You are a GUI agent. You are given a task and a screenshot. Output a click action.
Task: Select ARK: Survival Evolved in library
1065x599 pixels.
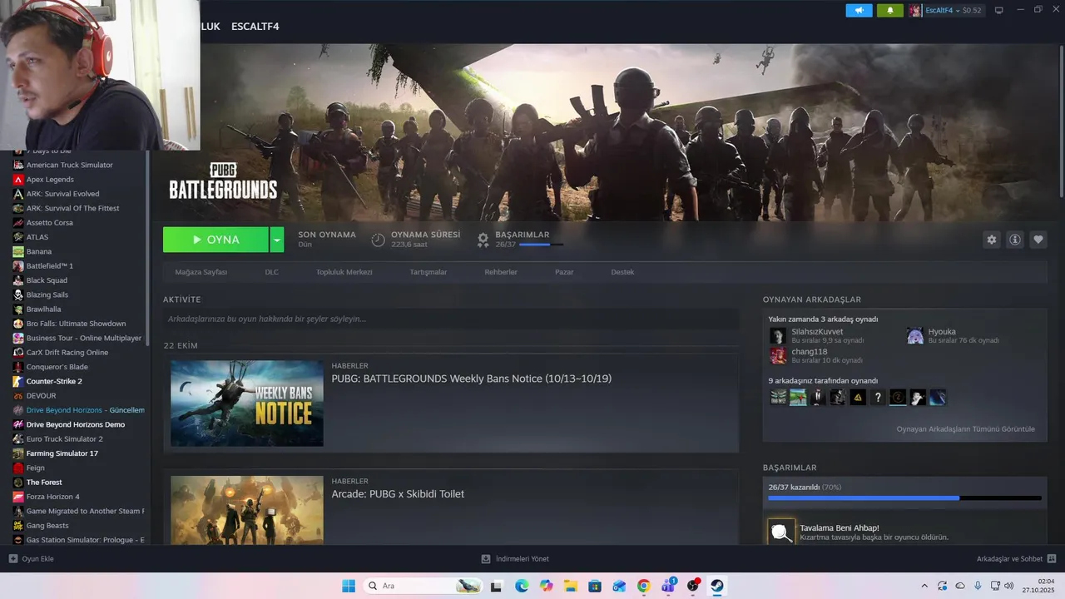pyautogui.click(x=62, y=194)
